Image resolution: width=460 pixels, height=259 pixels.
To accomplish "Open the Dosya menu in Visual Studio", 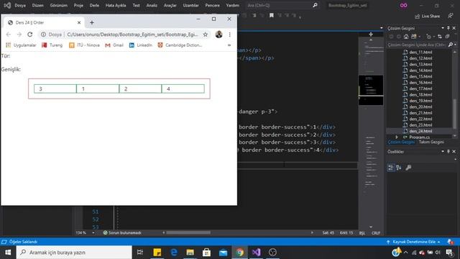I will click(20, 5).
